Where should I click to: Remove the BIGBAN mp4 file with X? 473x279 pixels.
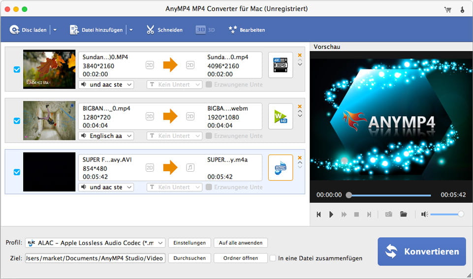[x=300, y=106]
